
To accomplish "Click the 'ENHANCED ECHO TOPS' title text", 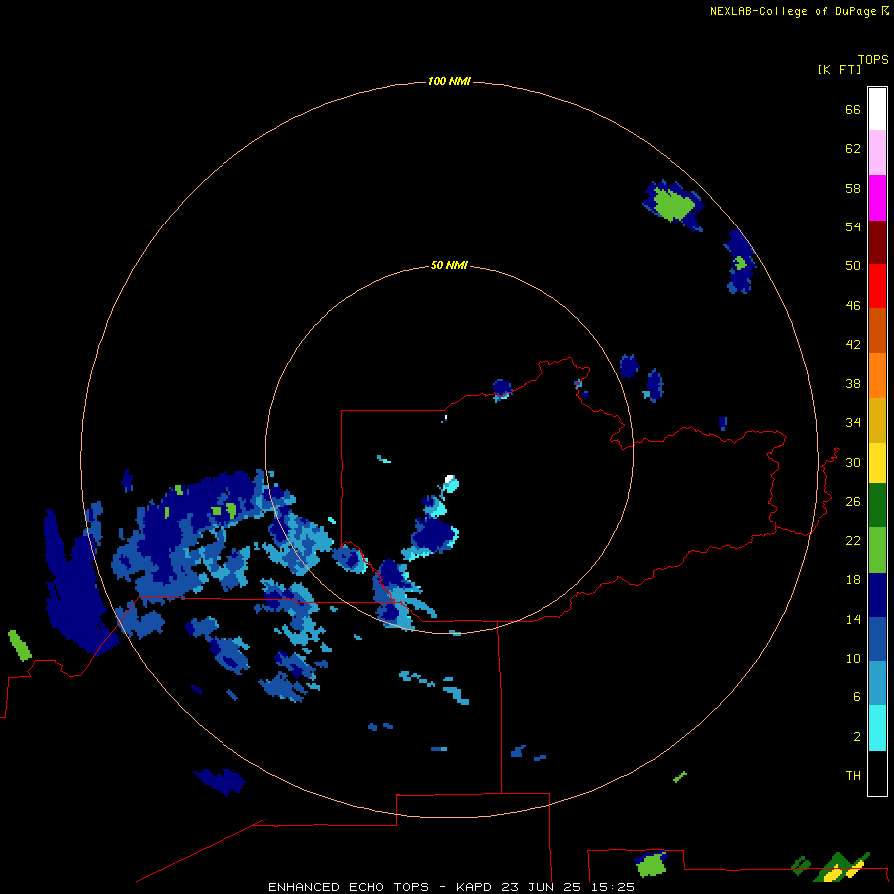I will pyautogui.click(x=349, y=887).
